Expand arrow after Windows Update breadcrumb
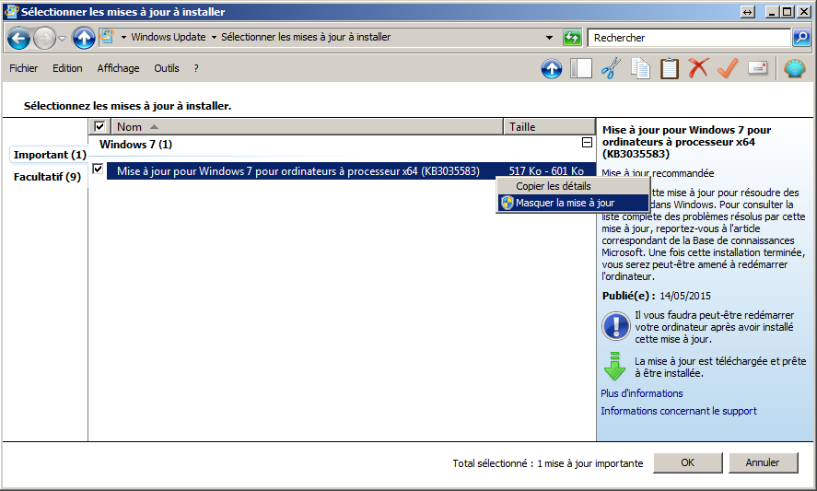Image resolution: width=817 pixels, height=491 pixels. tap(214, 38)
